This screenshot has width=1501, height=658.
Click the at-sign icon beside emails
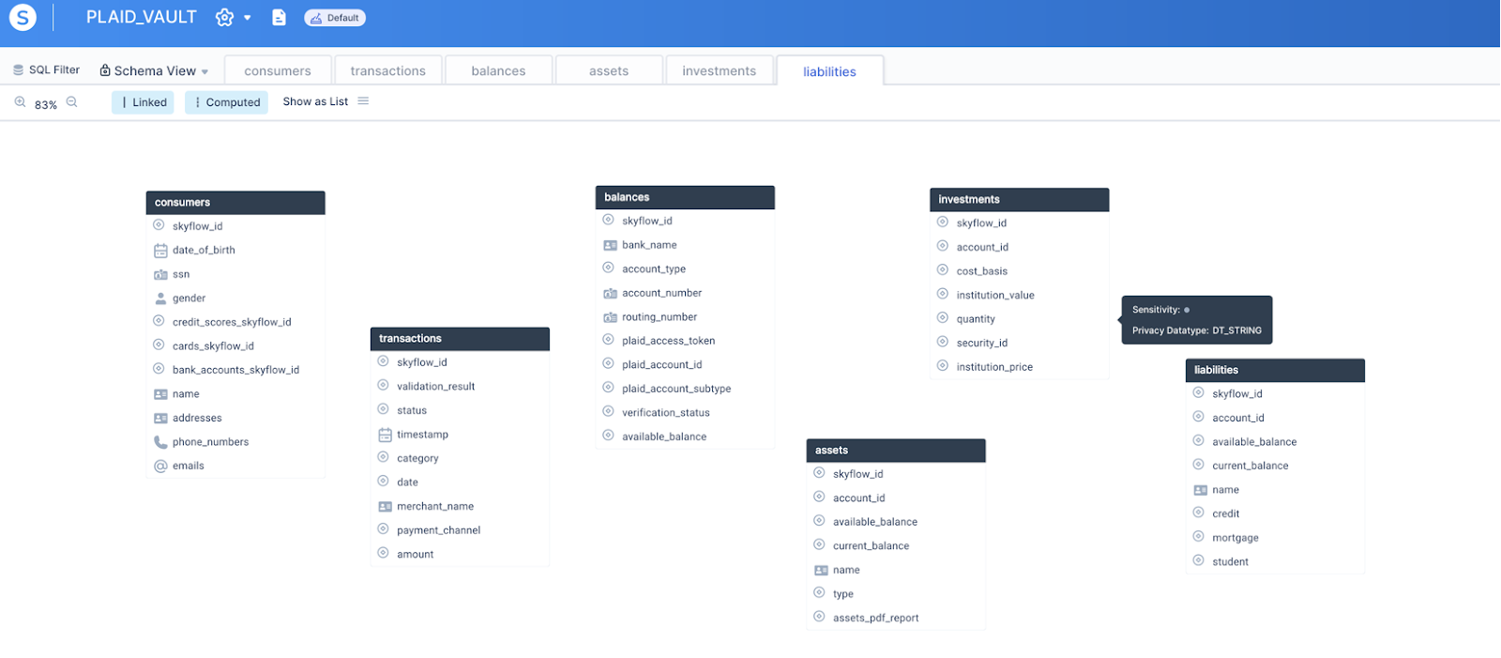pyautogui.click(x=160, y=466)
